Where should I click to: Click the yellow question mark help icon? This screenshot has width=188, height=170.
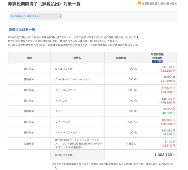[x=140, y=3]
